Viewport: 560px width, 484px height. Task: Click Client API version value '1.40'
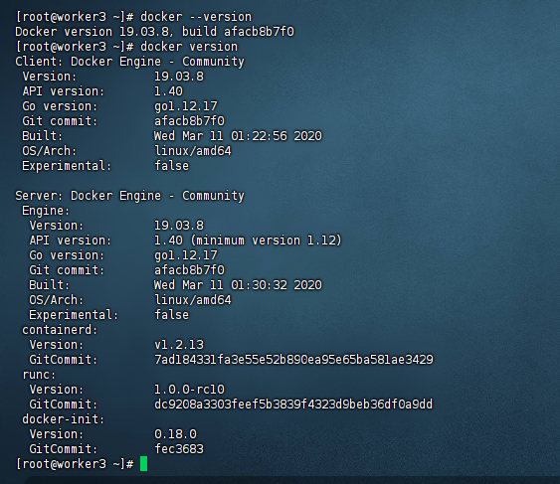168,91
